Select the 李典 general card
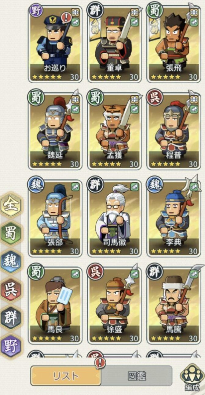This screenshot has width=205, height=395. 174,218
